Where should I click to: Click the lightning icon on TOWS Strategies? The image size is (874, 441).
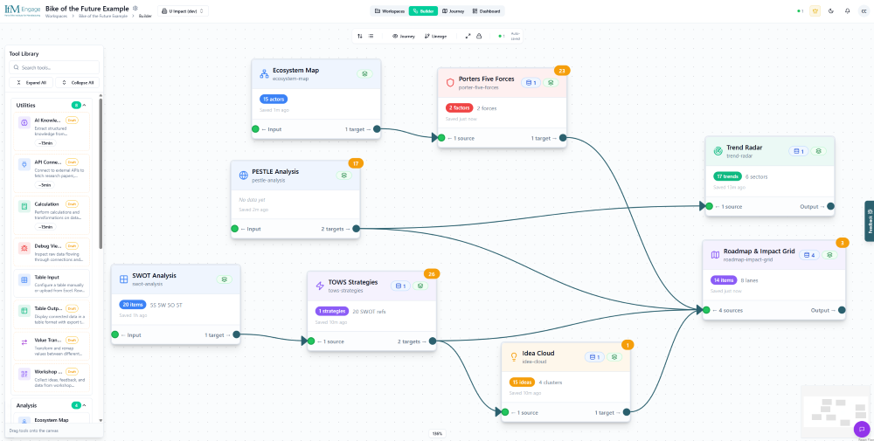tap(319, 286)
